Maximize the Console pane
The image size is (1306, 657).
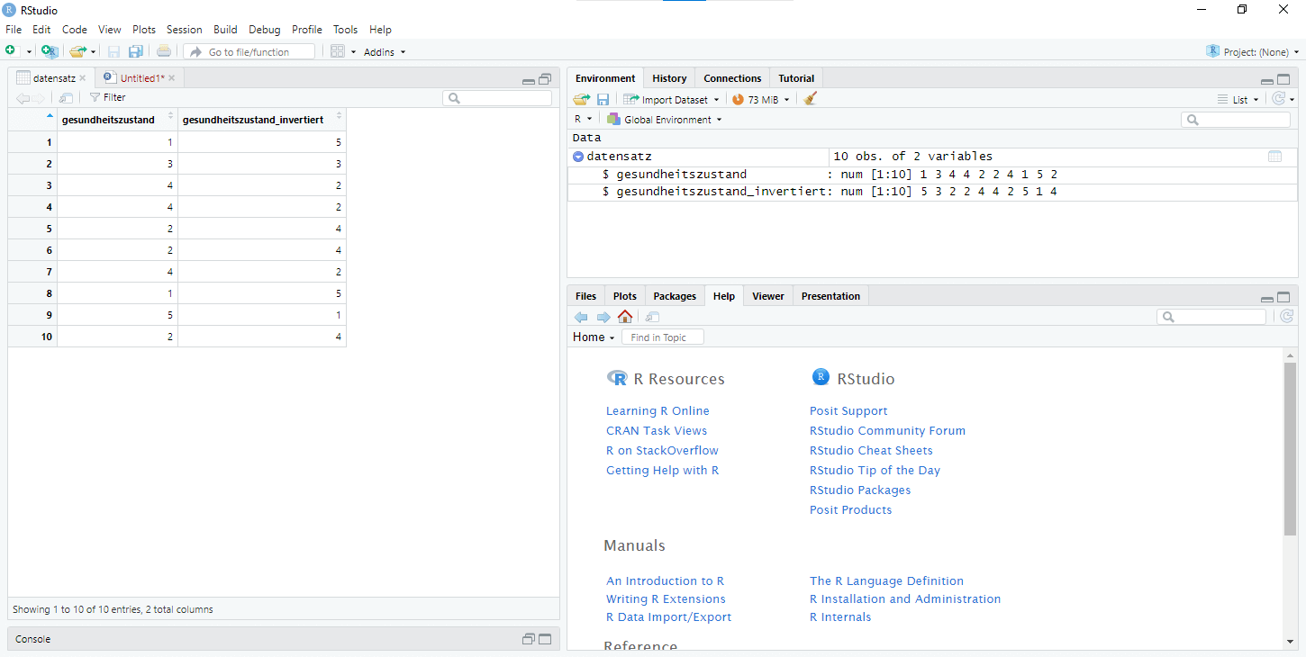pyautogui.click(x=545, y=639)
